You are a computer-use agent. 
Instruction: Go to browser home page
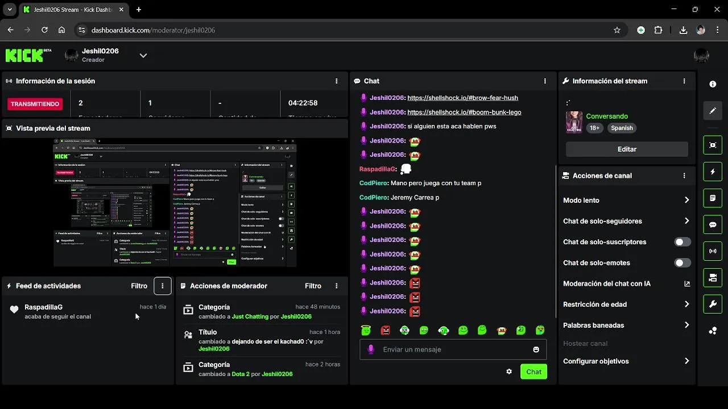click(x=61, y=30)
